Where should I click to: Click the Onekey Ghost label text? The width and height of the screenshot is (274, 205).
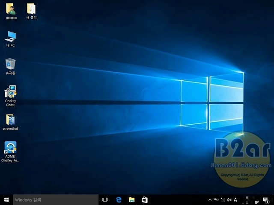click(x=10, y=103)
